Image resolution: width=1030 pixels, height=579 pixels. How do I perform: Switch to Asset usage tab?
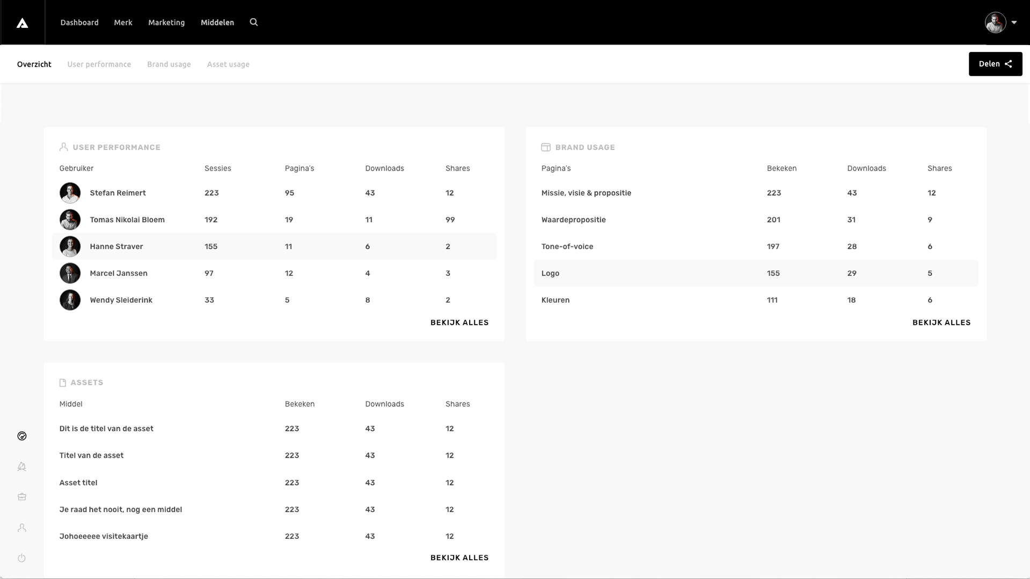(x=228, y=64)
